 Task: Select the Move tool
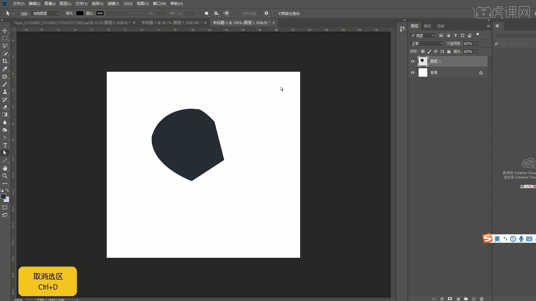[5, 31]
